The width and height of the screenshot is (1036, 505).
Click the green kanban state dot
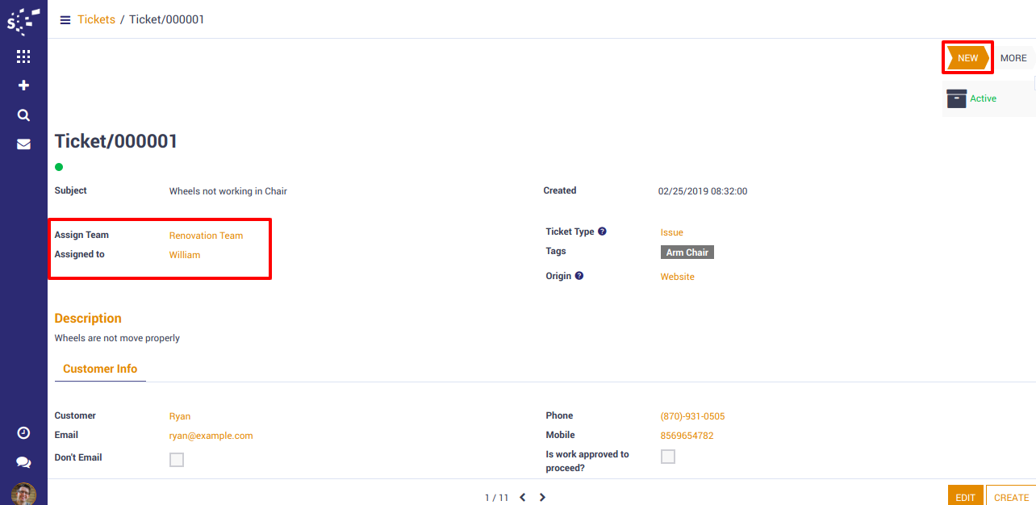[59, 167]
